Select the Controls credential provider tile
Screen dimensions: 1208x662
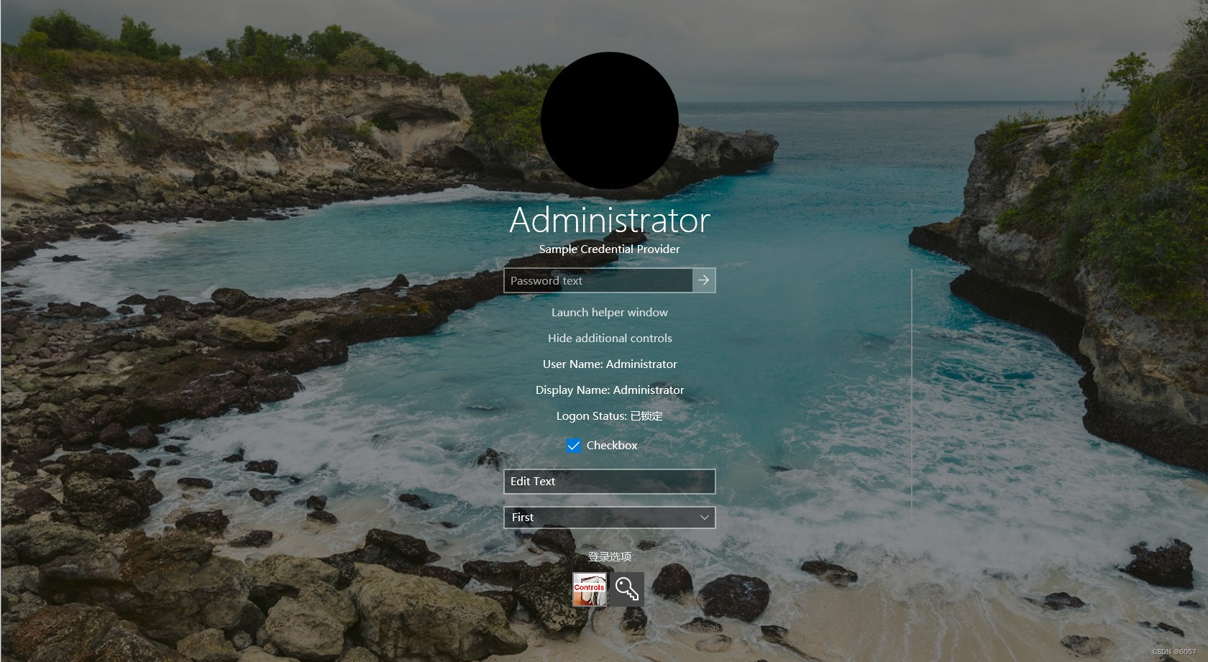590,589
